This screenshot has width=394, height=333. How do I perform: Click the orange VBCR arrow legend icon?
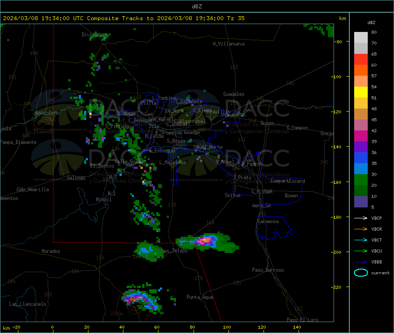point(361,229)
